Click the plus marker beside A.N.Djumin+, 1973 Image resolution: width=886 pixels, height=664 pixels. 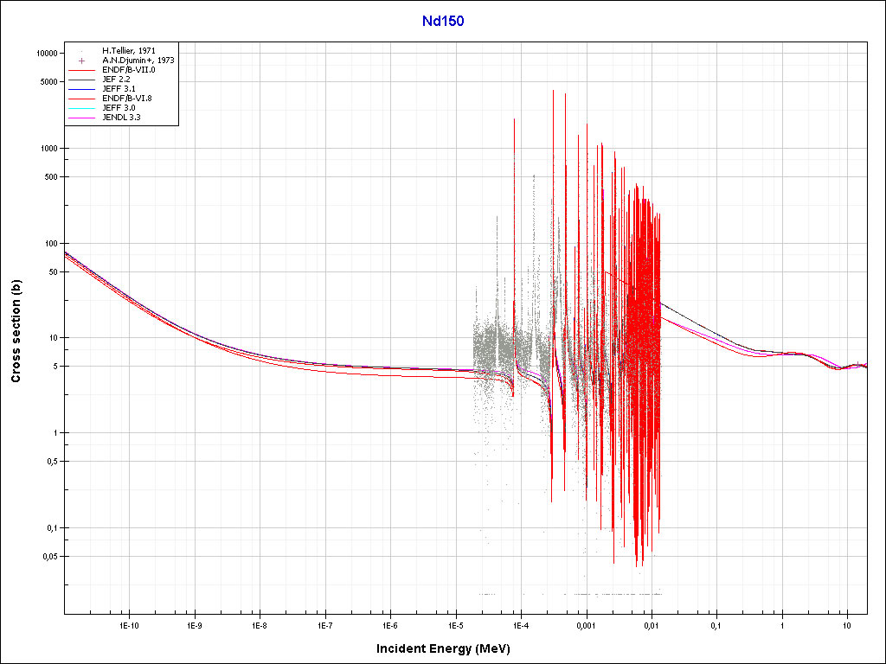coord(80,61)
